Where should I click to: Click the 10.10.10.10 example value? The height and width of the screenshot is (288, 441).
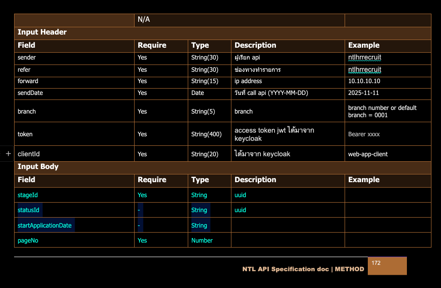click(x=364, y=81)
